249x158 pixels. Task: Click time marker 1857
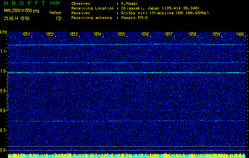[x=169, y=34]
